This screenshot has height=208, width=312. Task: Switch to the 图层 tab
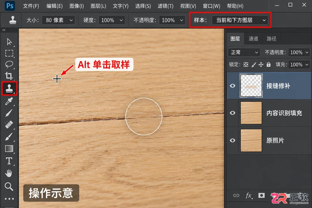(x=235, y=39)
